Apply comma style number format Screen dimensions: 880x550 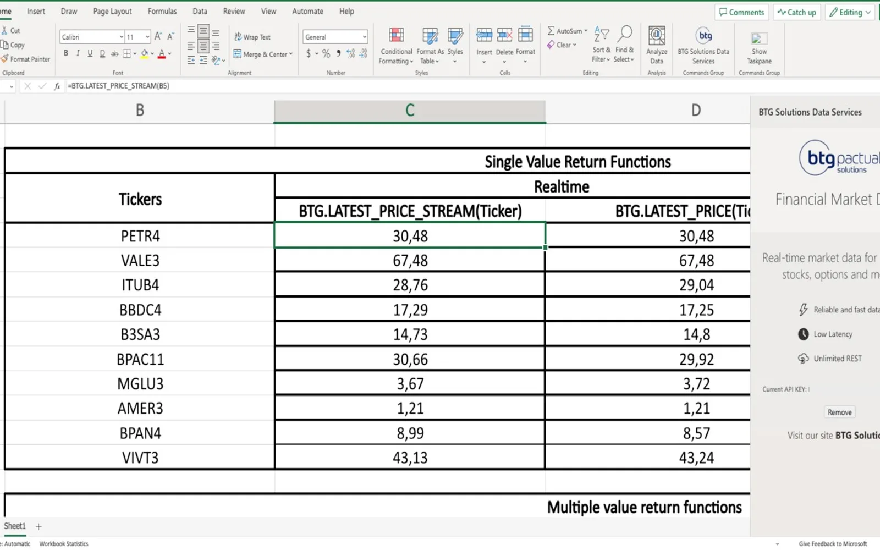[x=338, y=53]
